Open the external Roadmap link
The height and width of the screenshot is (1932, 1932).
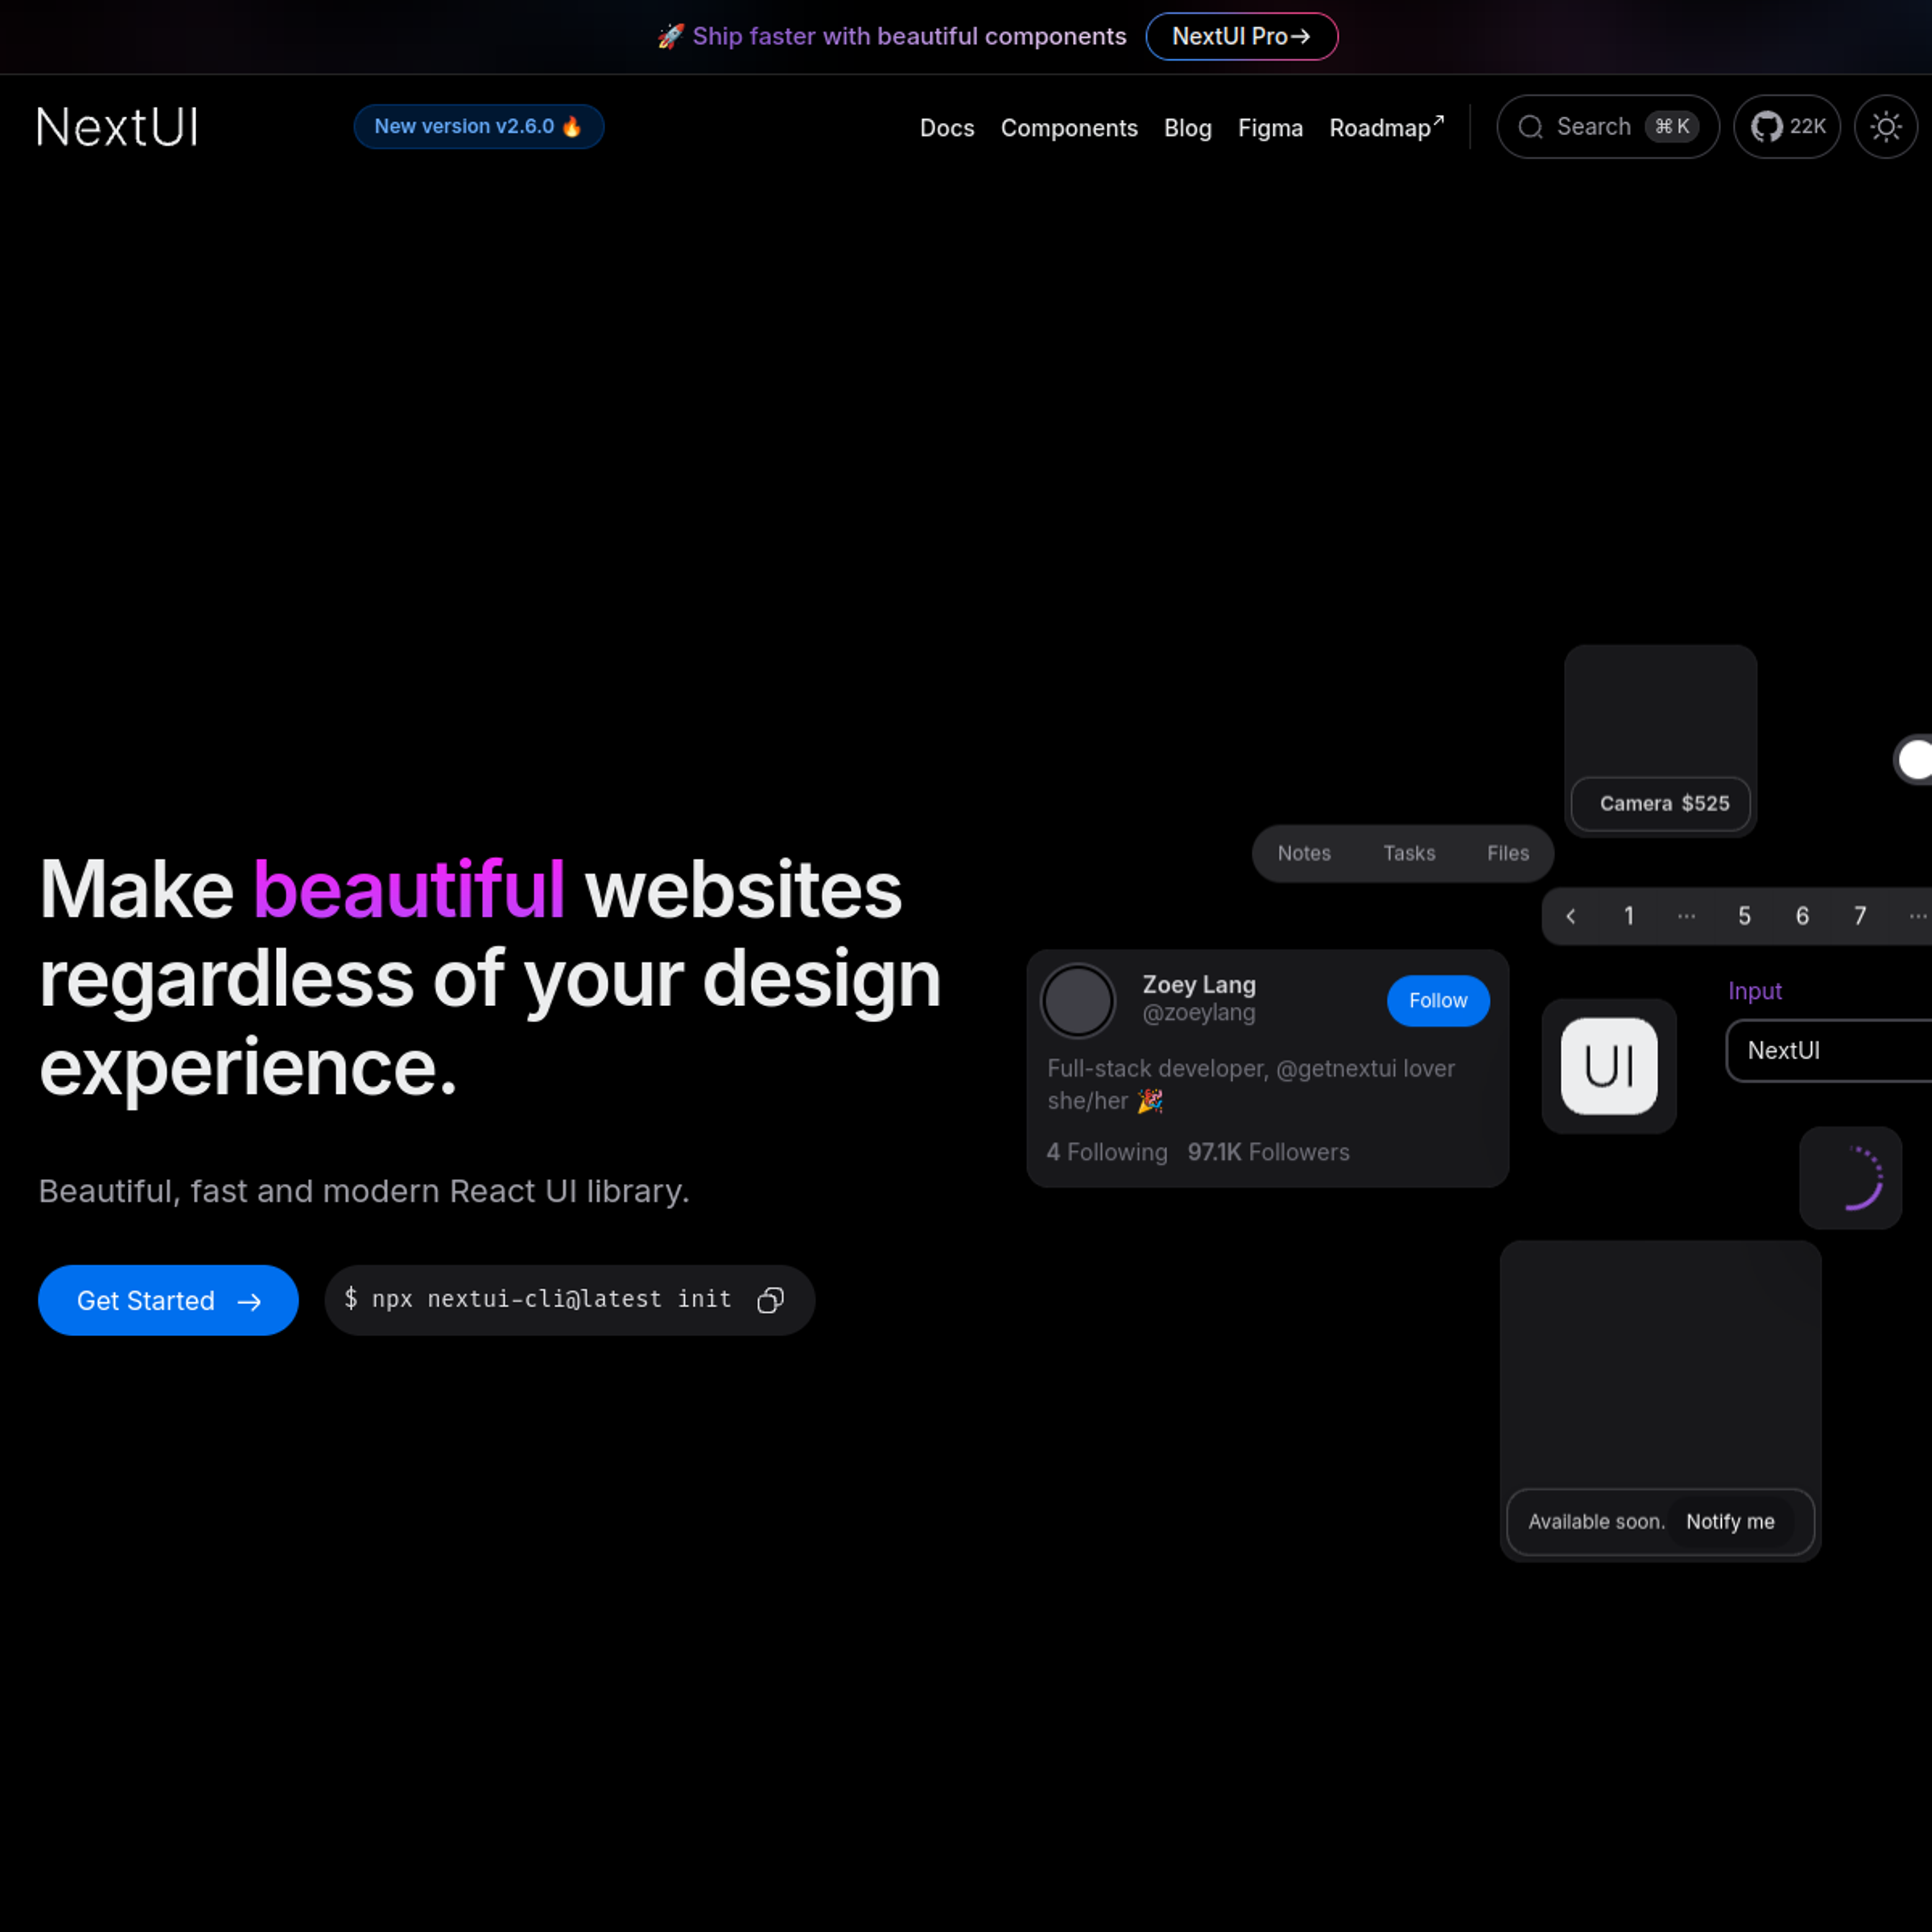(x=1386, y=128)
